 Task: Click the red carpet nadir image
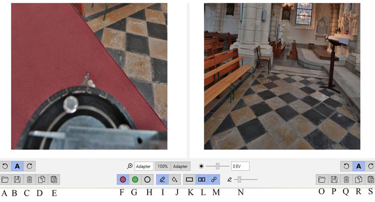pyautogui.click(x=89, y=76)
